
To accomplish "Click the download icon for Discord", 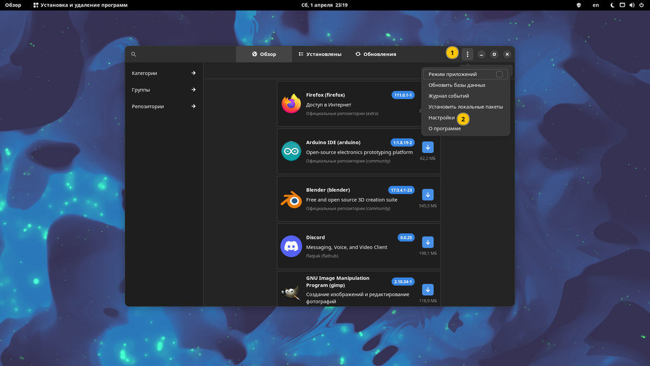I will pyautogui.click(x=428, y=243).
